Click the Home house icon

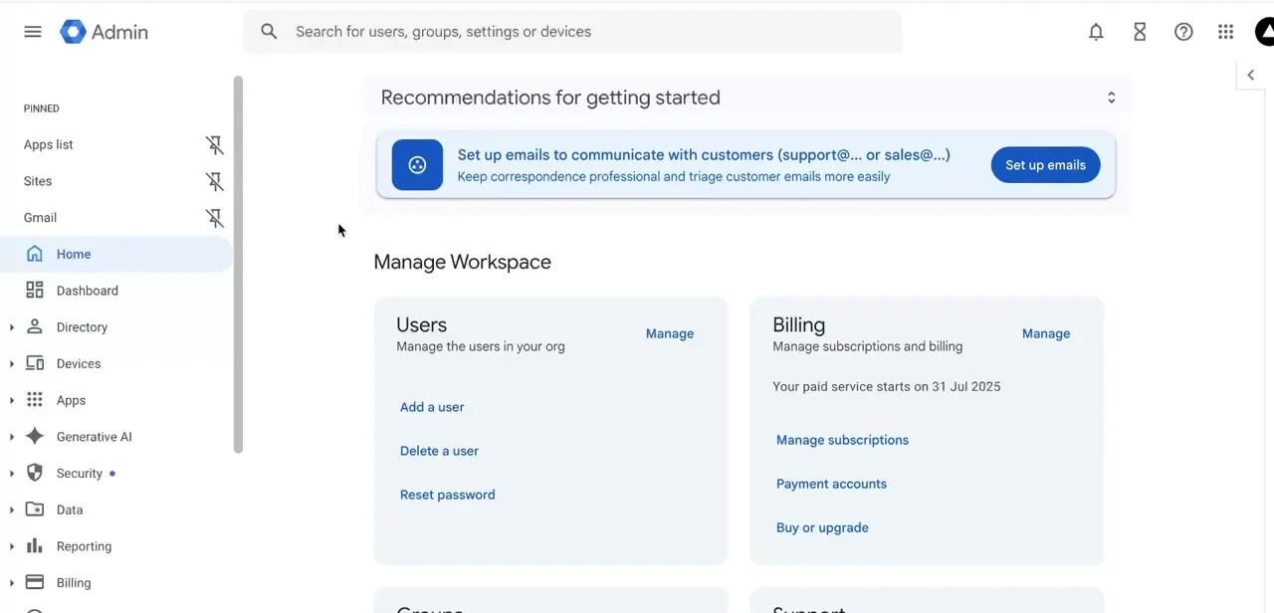35,254
